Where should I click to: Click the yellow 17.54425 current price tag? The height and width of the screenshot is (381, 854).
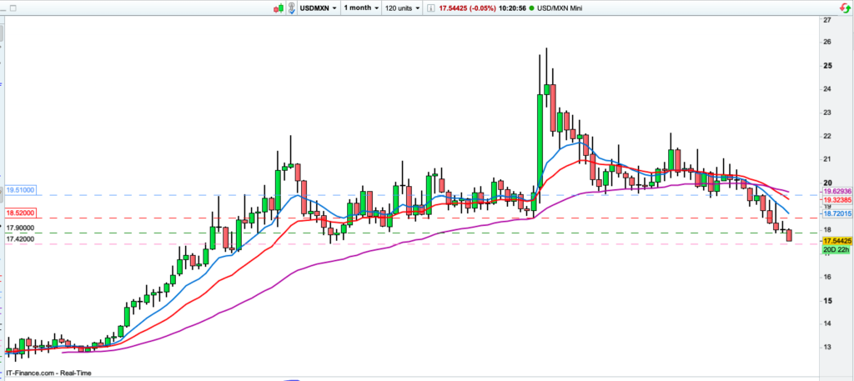pos(836,239)
